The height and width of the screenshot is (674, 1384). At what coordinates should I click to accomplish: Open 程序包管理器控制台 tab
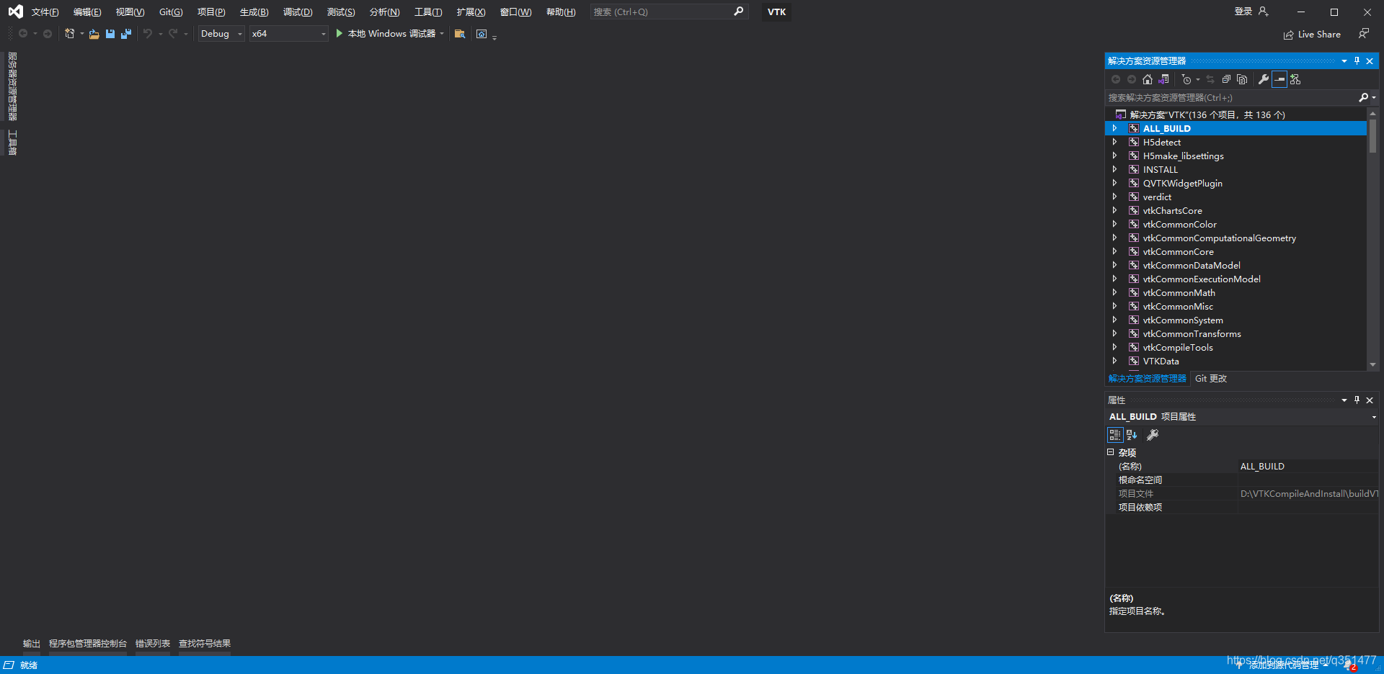point(88,644)
